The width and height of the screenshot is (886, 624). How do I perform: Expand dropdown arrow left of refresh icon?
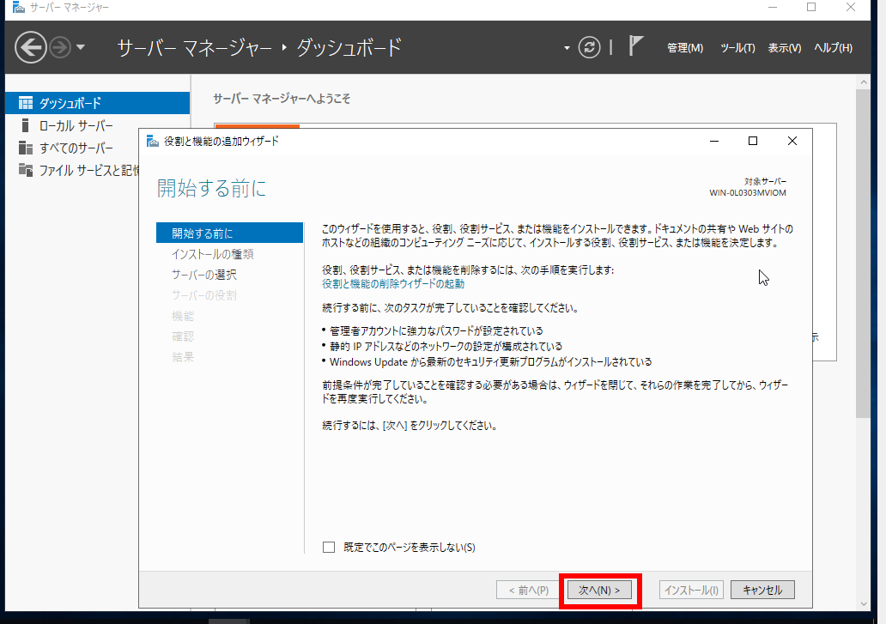pos(567,48)
